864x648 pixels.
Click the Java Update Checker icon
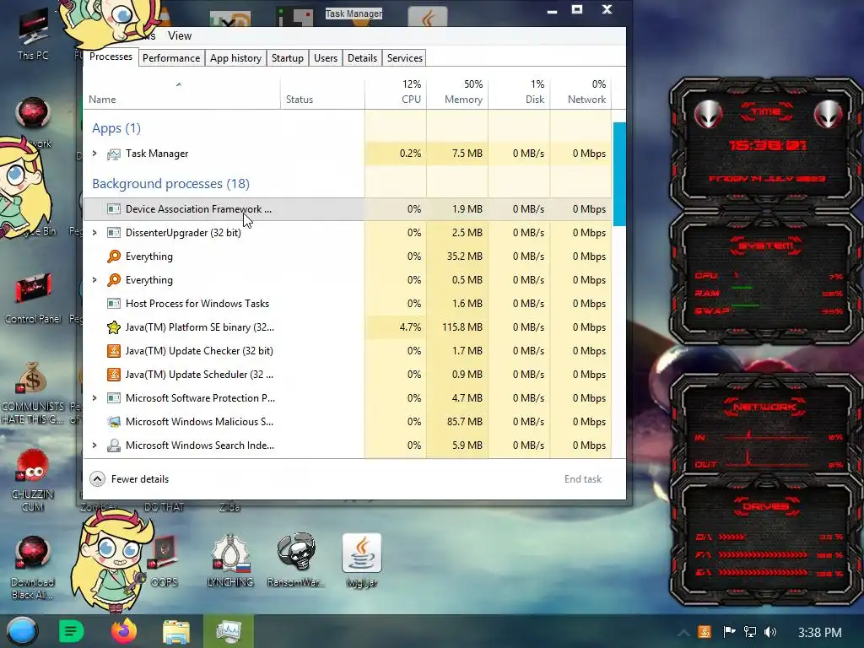(114, 351)
